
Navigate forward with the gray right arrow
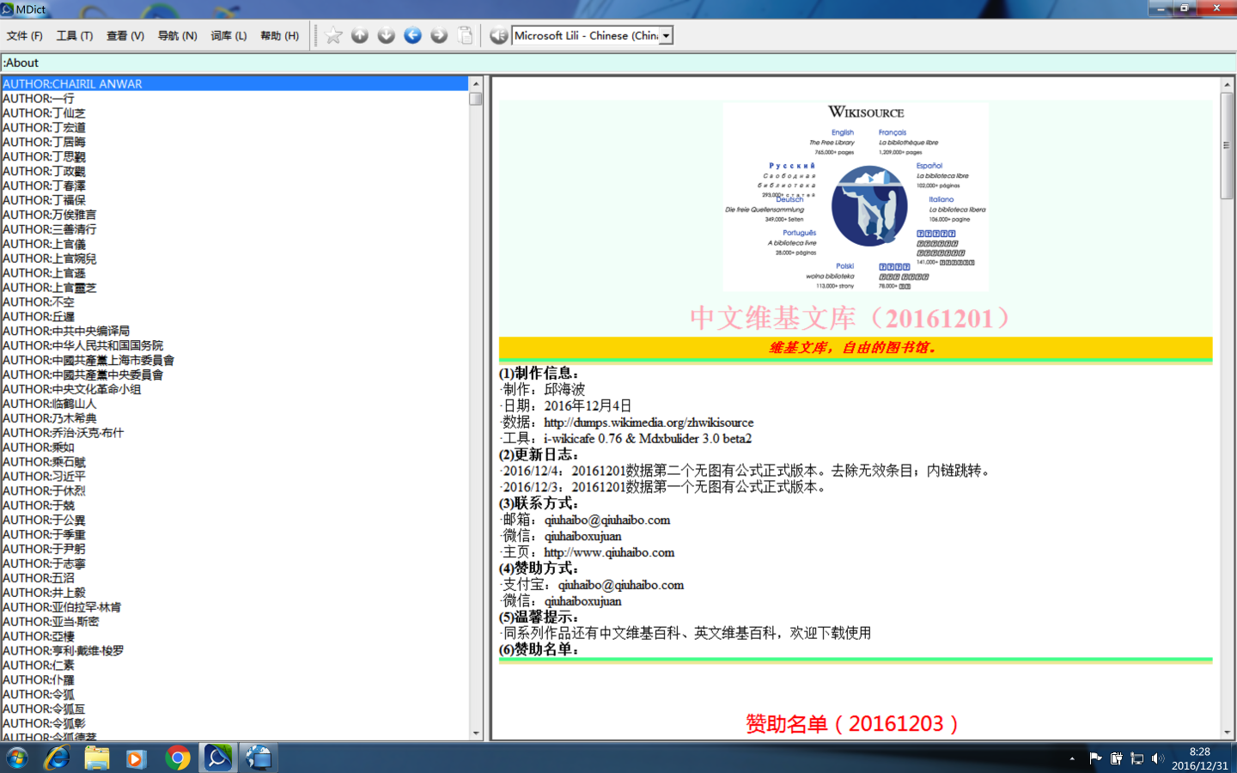pyautogui.click(x=439, y=35)
